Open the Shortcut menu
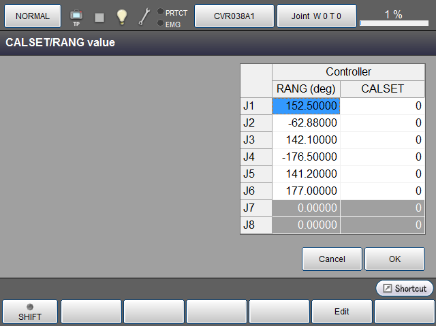This screenshot has height=326, width=436. pyautogui.click(x=405, y=289)
